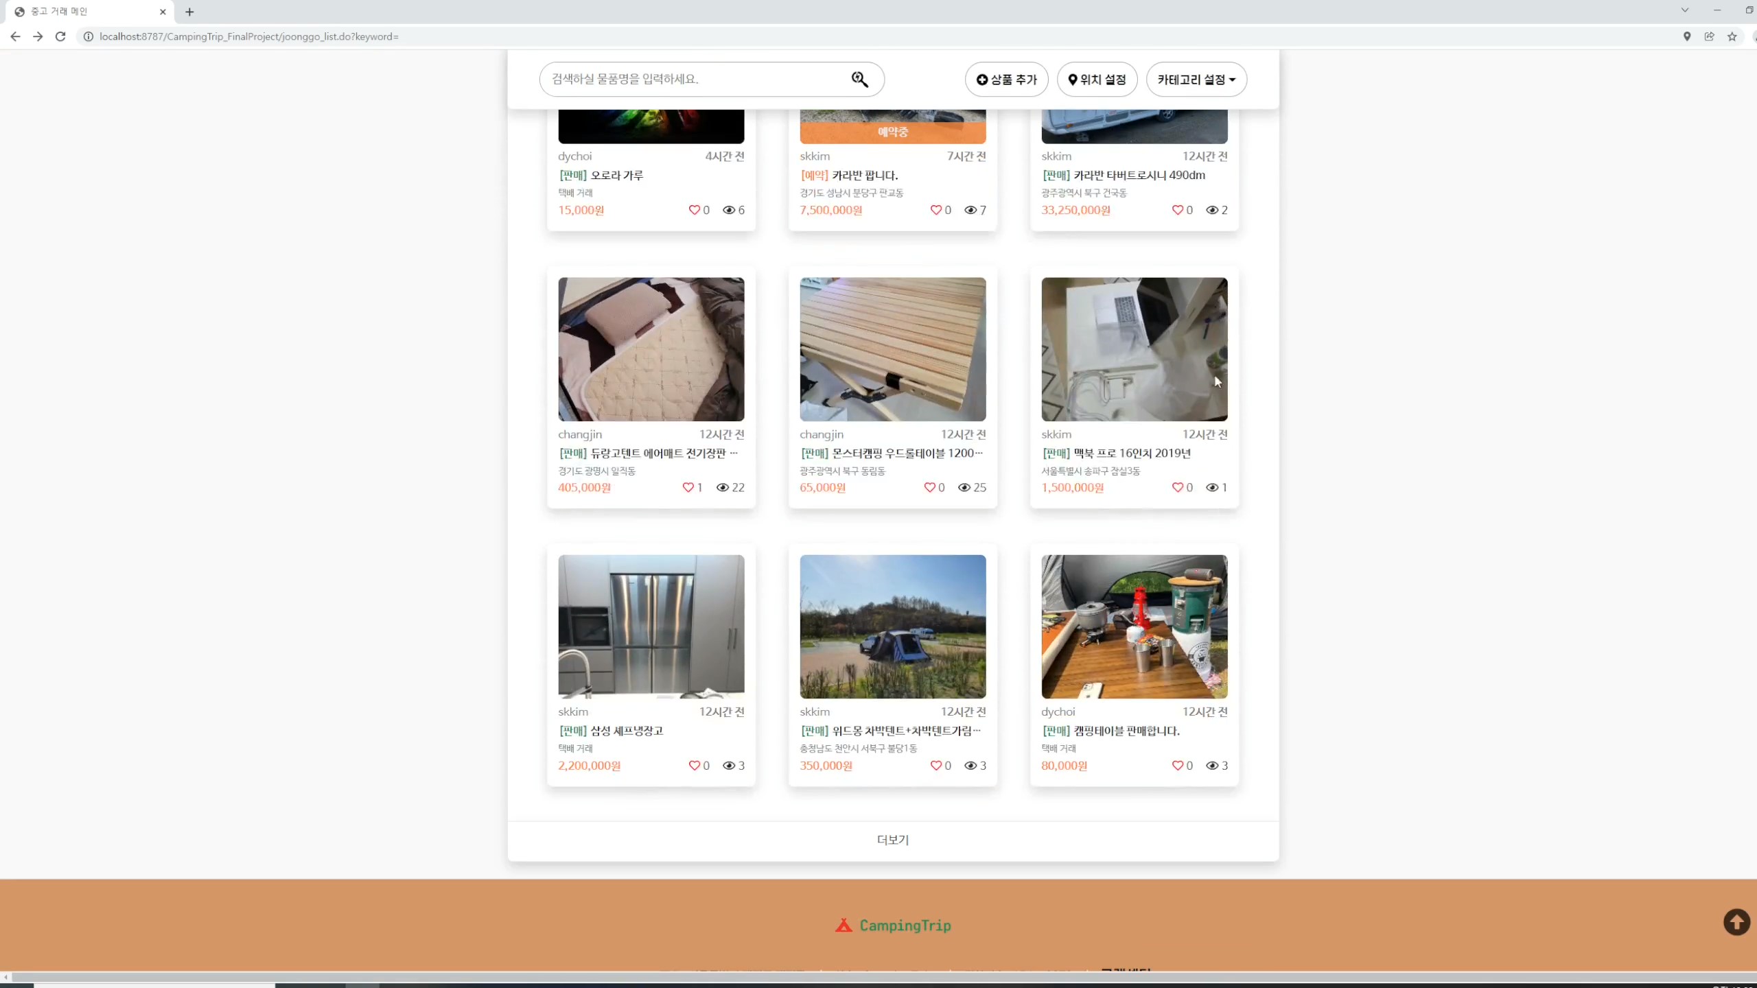This screenshot has width=1757, height=988.
Task: Click the scroll-to-top arrow icon
Action: click(1736, 922)
